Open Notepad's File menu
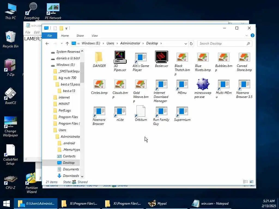 28,32
